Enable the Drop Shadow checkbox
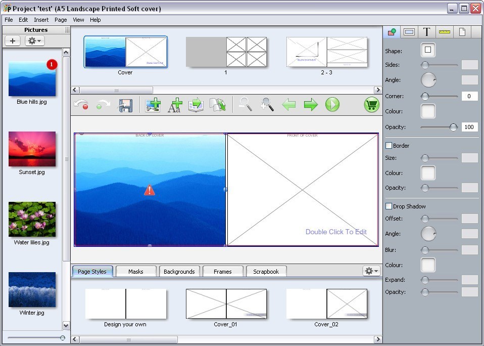 tap(389, 206)
